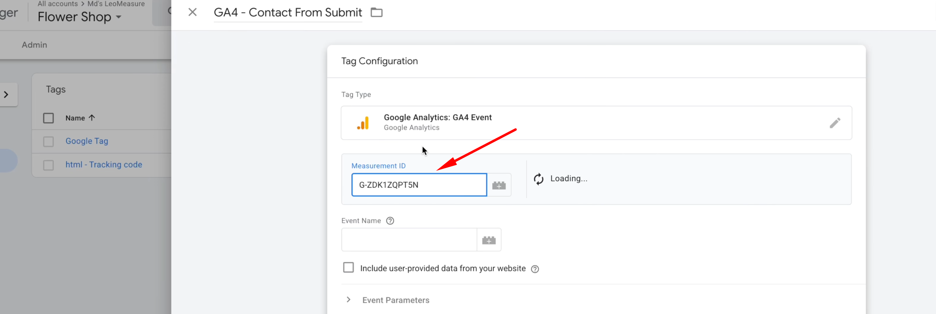Enable include user-provided data checkbox

(348, 268)
